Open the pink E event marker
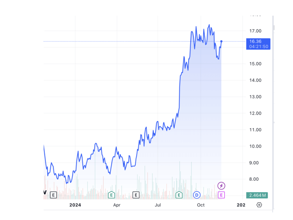 coord(221,195)
